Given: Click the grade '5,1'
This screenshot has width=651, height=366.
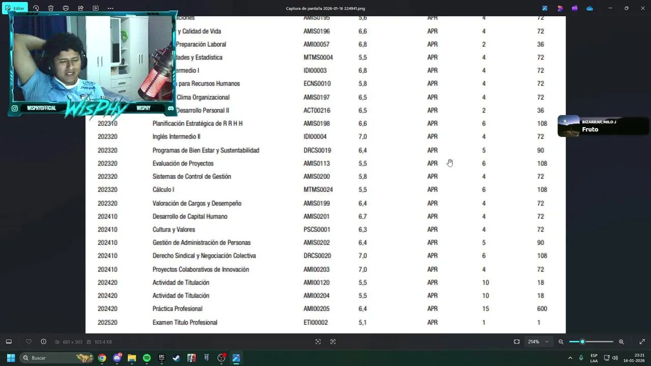Looking at the screenshot, I should (x=363, y=322).
